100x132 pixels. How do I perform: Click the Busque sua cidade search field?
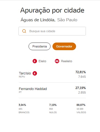[x=52, y=31]
